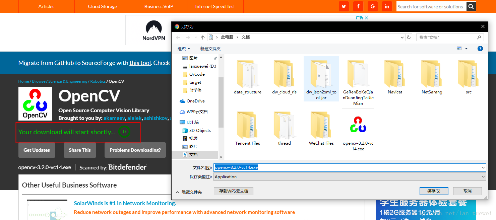Expand the address bar history dropdown
Screen dimensions: 496x220
coord(403,37)
